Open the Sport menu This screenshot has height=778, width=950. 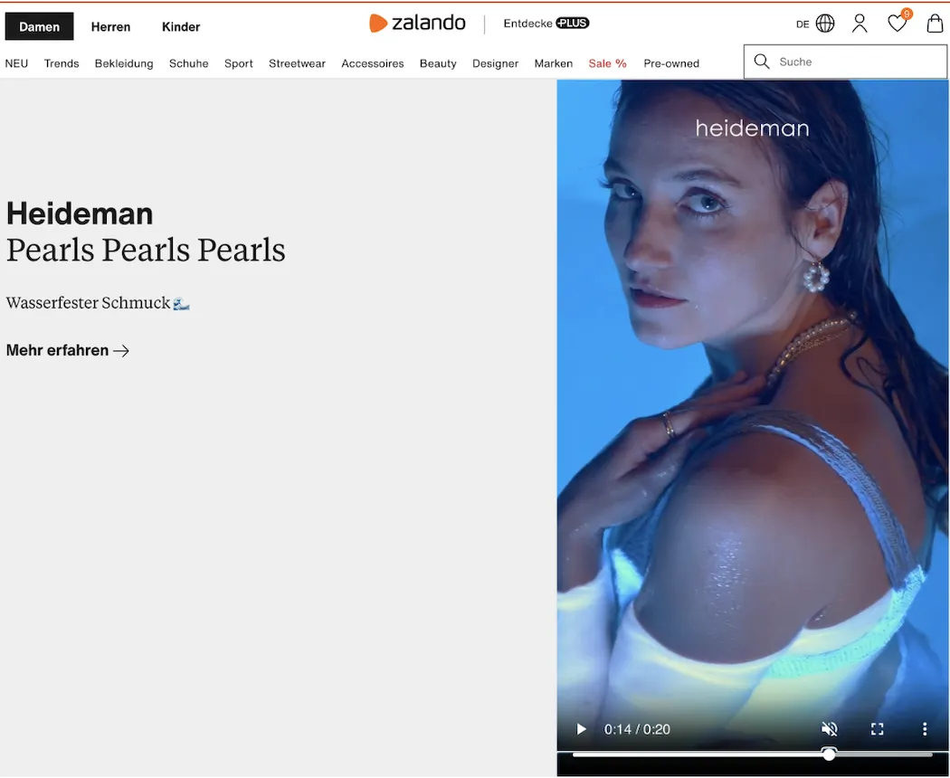click(x=239, y=63)
